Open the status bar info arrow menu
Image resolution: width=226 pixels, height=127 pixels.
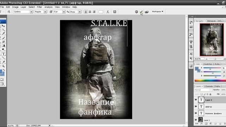click(49, 126)
